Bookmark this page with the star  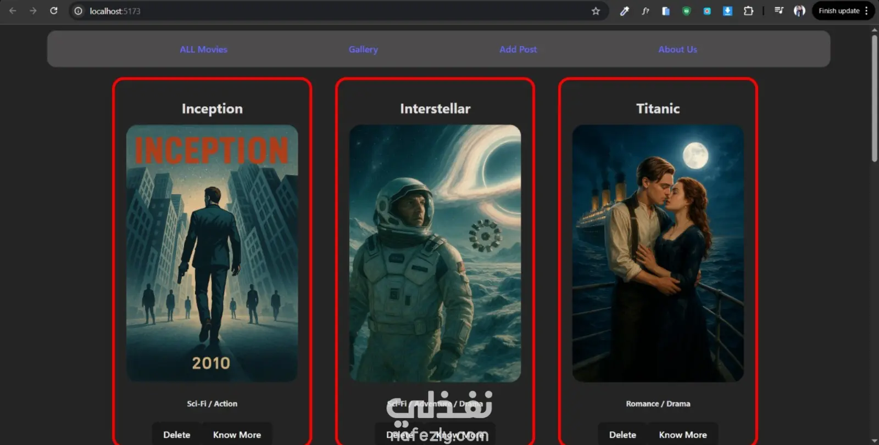pos(596,11)
